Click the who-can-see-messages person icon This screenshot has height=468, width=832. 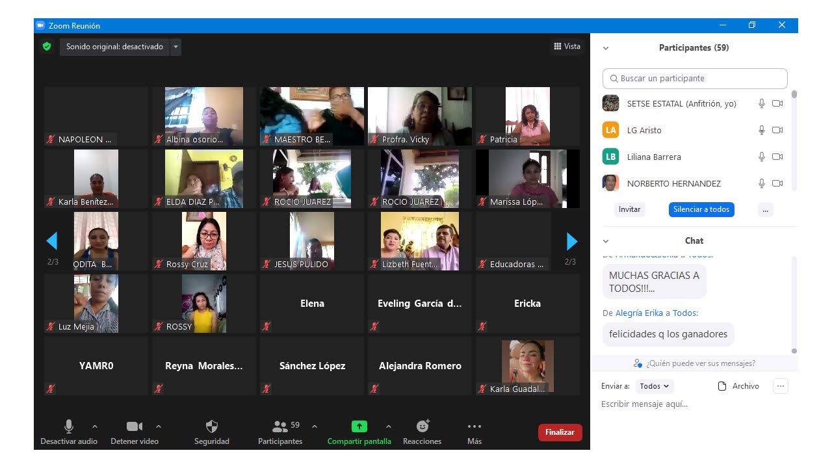[638, 363]
